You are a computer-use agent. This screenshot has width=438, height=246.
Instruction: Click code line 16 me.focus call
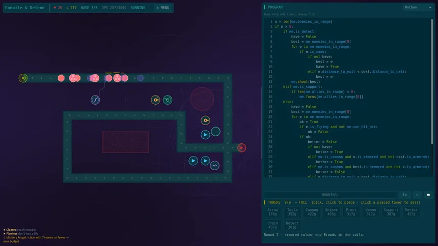click(x=331, y=97)
